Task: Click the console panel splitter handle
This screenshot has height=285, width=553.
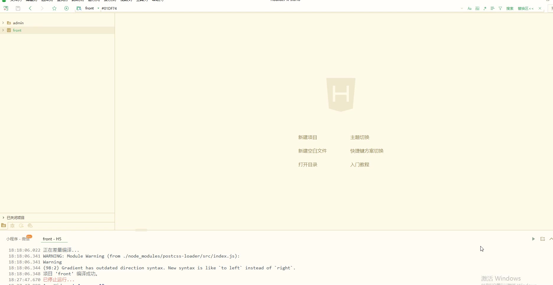Action: click(x=141, y=230)
